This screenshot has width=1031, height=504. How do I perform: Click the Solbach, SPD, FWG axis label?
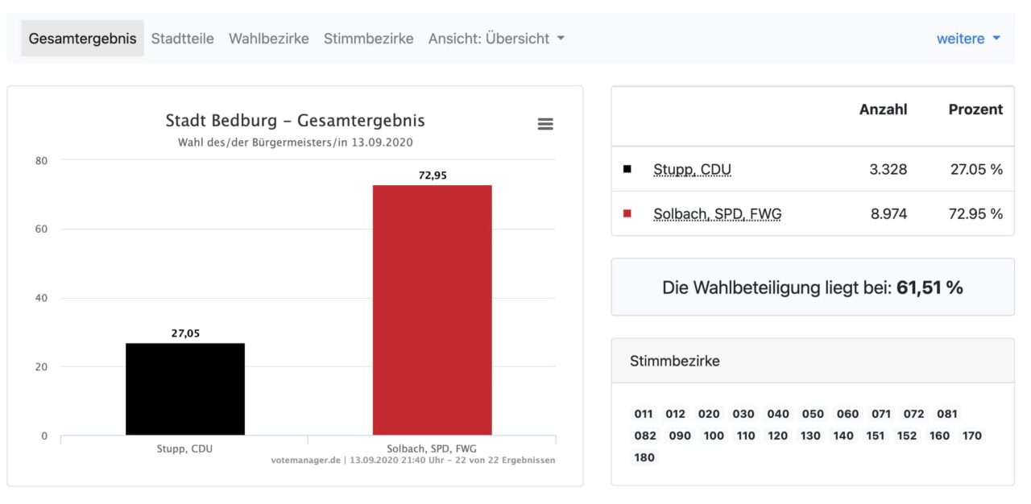click(432, 448)
